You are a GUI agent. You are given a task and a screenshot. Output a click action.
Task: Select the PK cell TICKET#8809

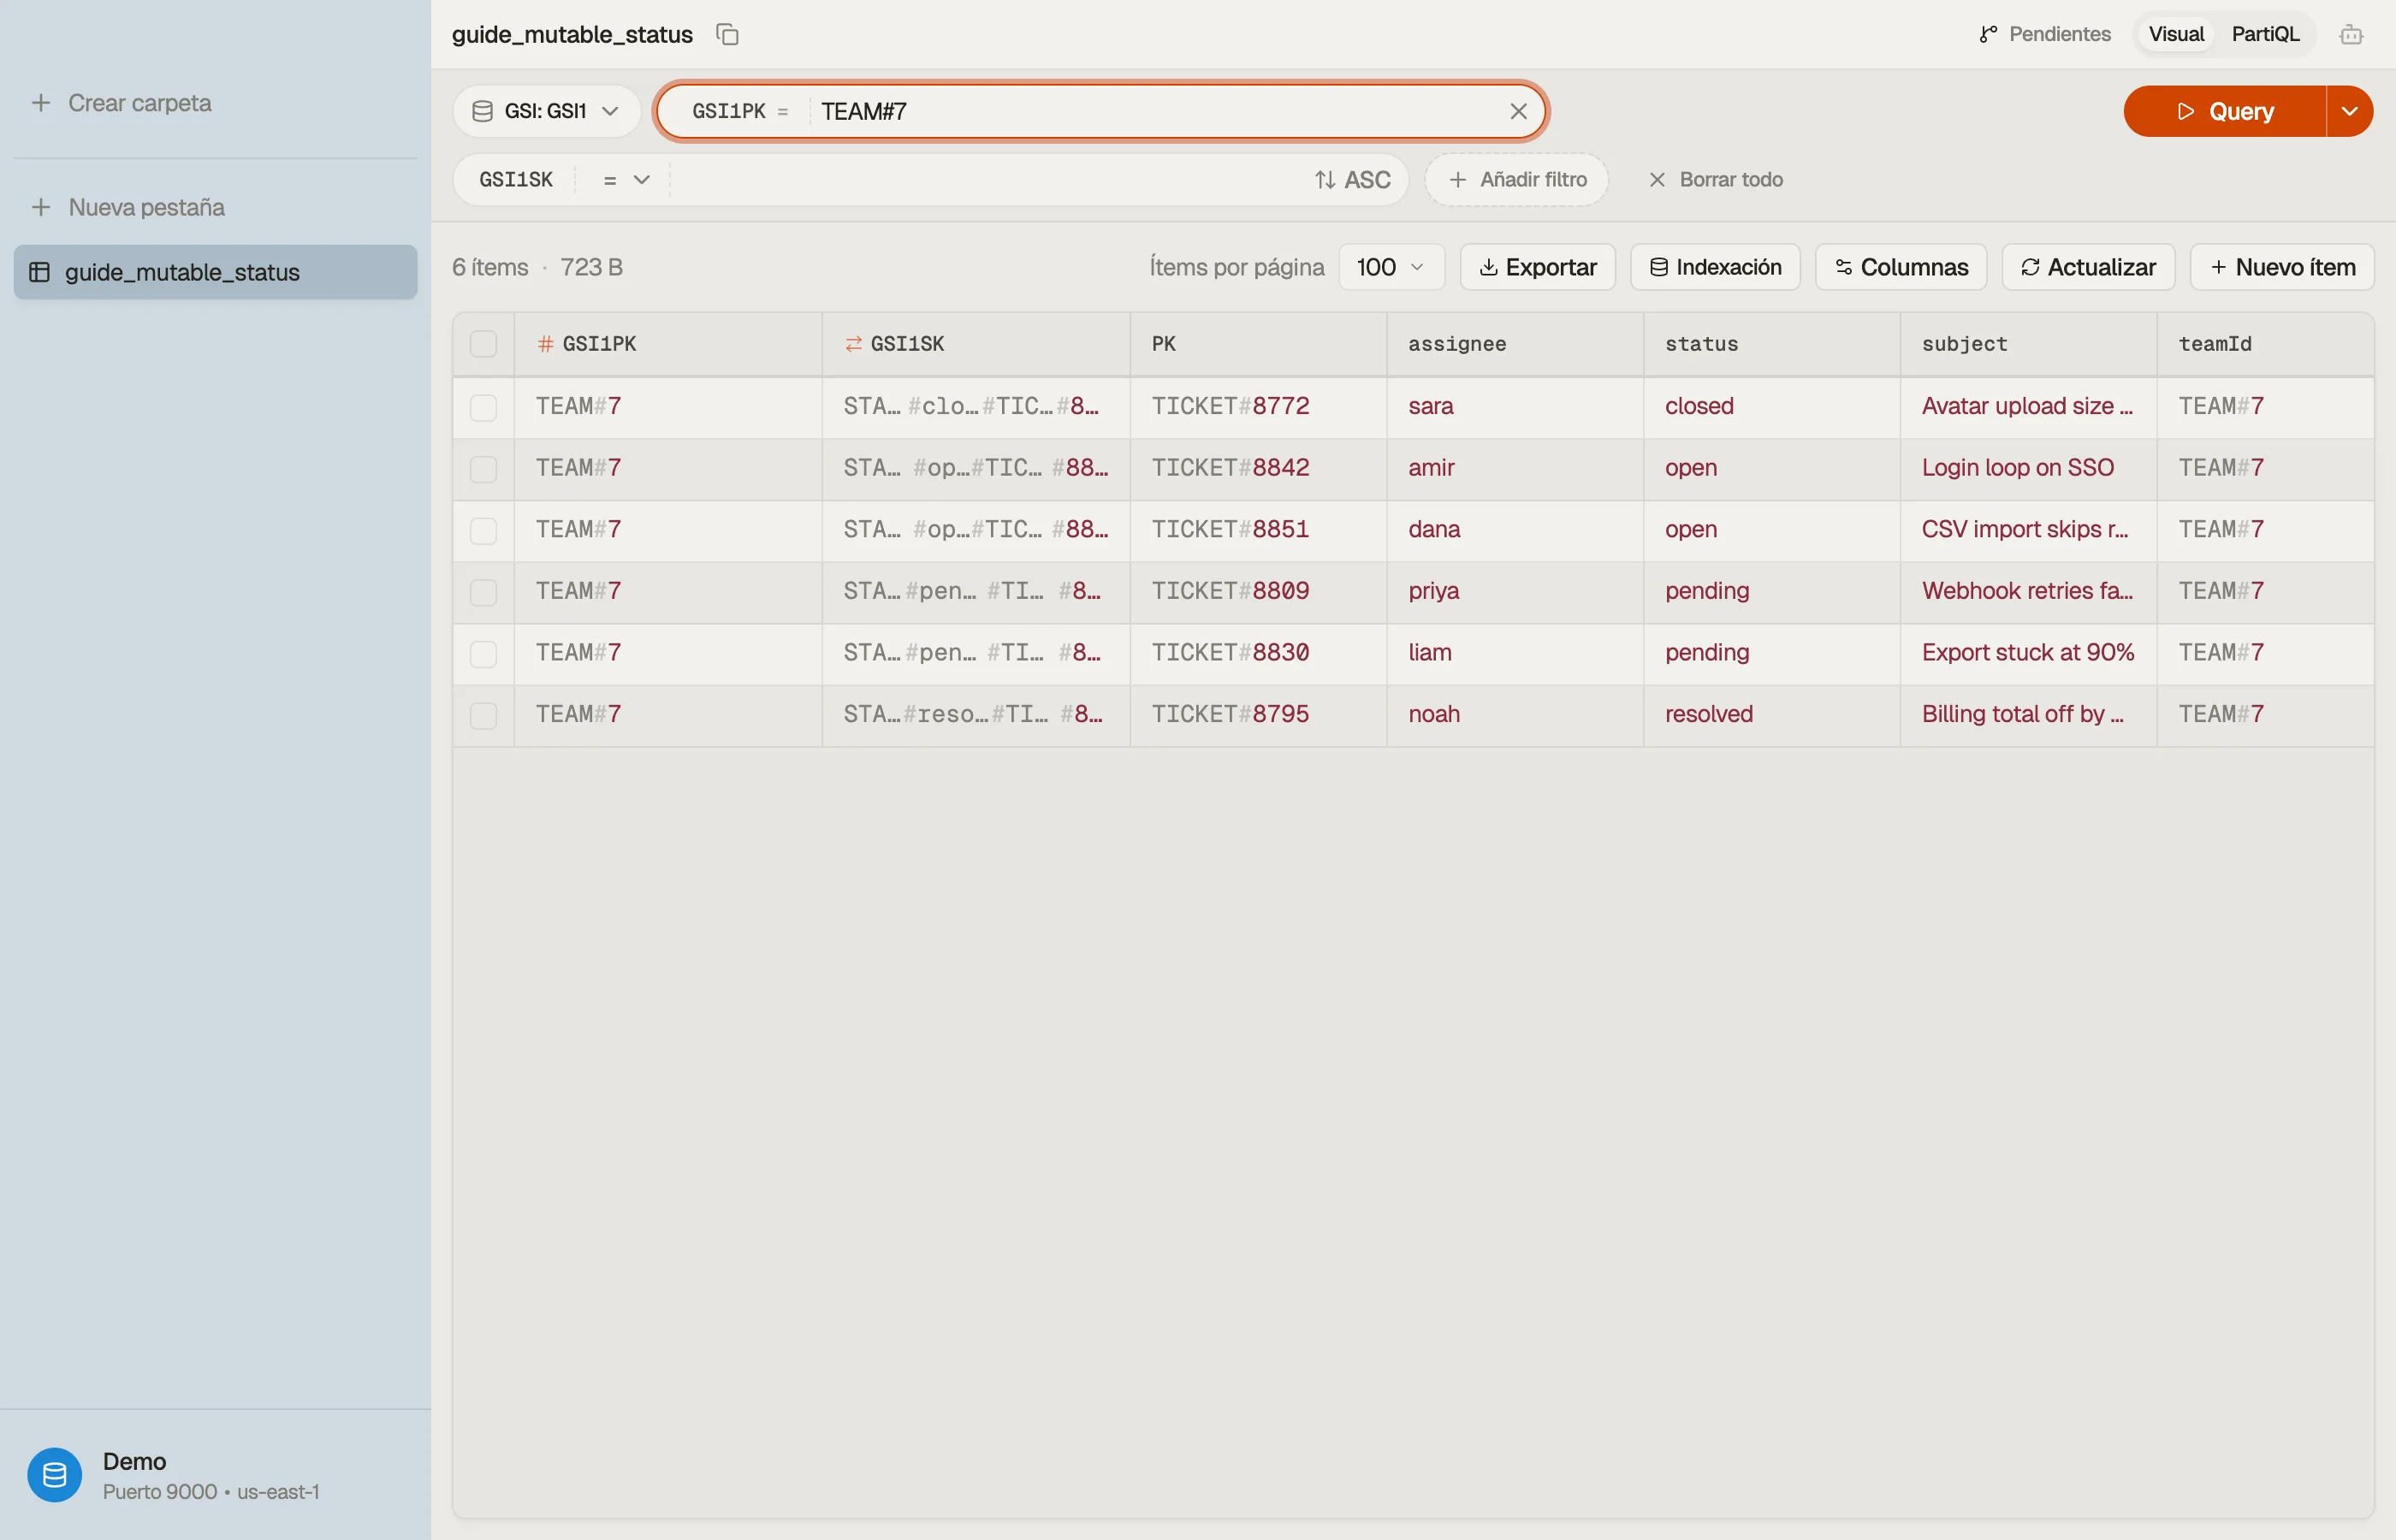tap(1258, 591)
